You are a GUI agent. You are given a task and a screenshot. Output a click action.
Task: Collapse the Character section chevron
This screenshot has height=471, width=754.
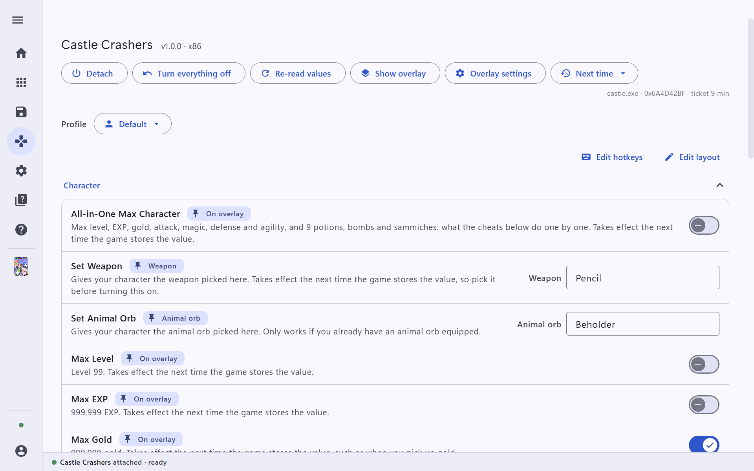(720, 185)
